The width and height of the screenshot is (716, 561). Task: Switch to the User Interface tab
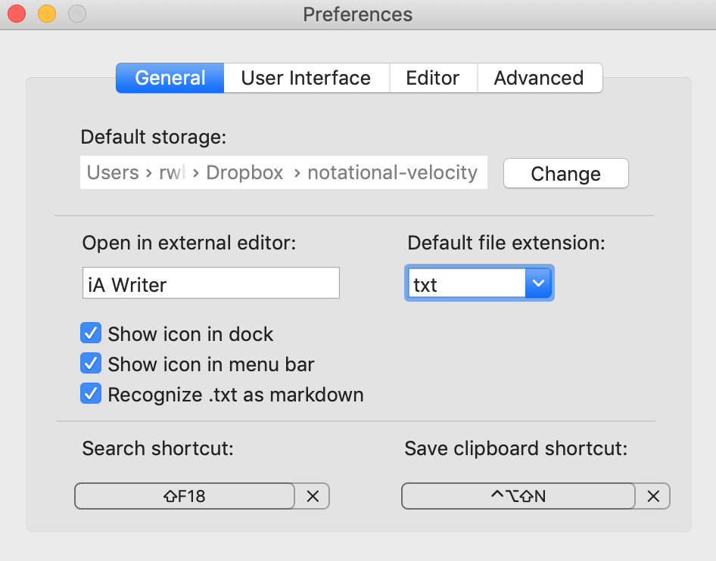click(x=305, y=77)
